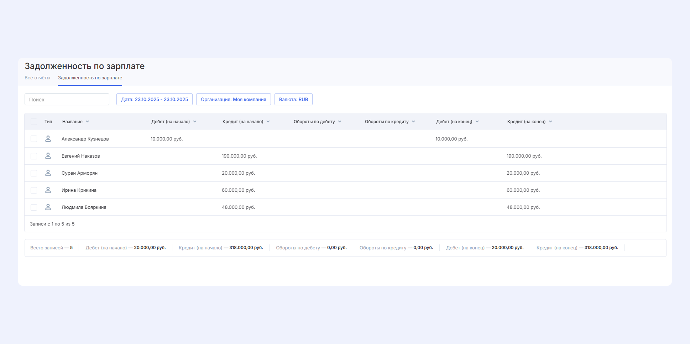Select the Задолженность по зарплате tab

[x=90, y=78]
